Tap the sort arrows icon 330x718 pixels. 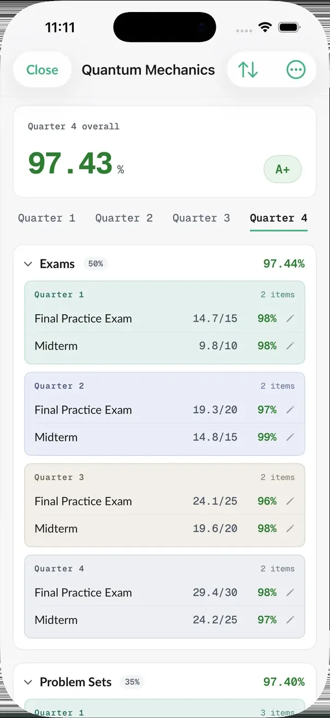(x=247, y=70)
